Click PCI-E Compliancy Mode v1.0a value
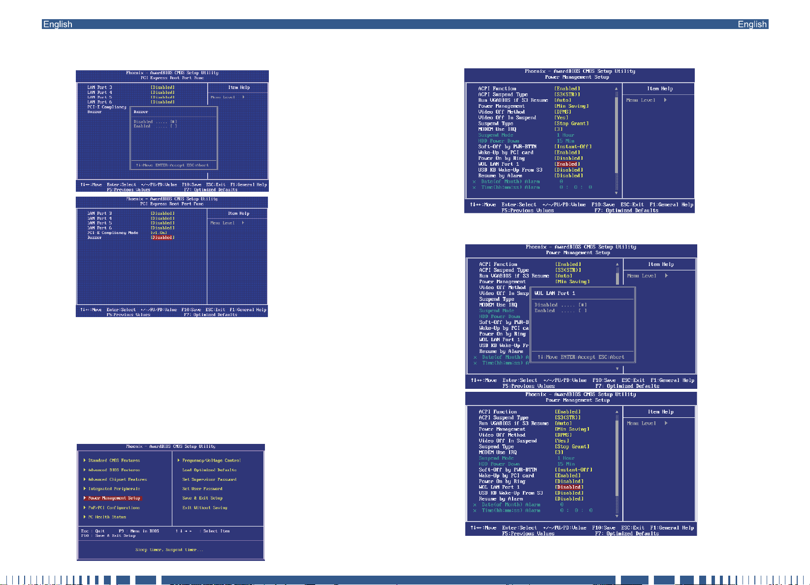Image resolution: width=810 pixels, height=585 pixels. (159, 233)
